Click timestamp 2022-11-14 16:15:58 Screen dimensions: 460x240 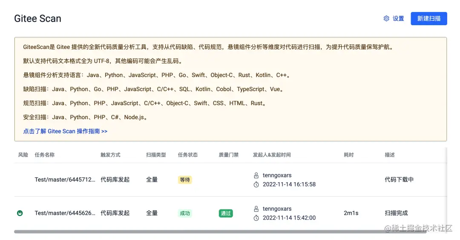click(x=289, y=184)
